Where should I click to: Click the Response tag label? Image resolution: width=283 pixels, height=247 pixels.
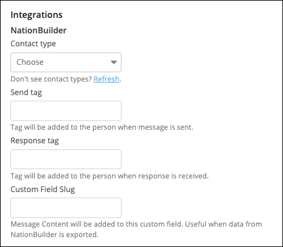click(x=35, y=141)
